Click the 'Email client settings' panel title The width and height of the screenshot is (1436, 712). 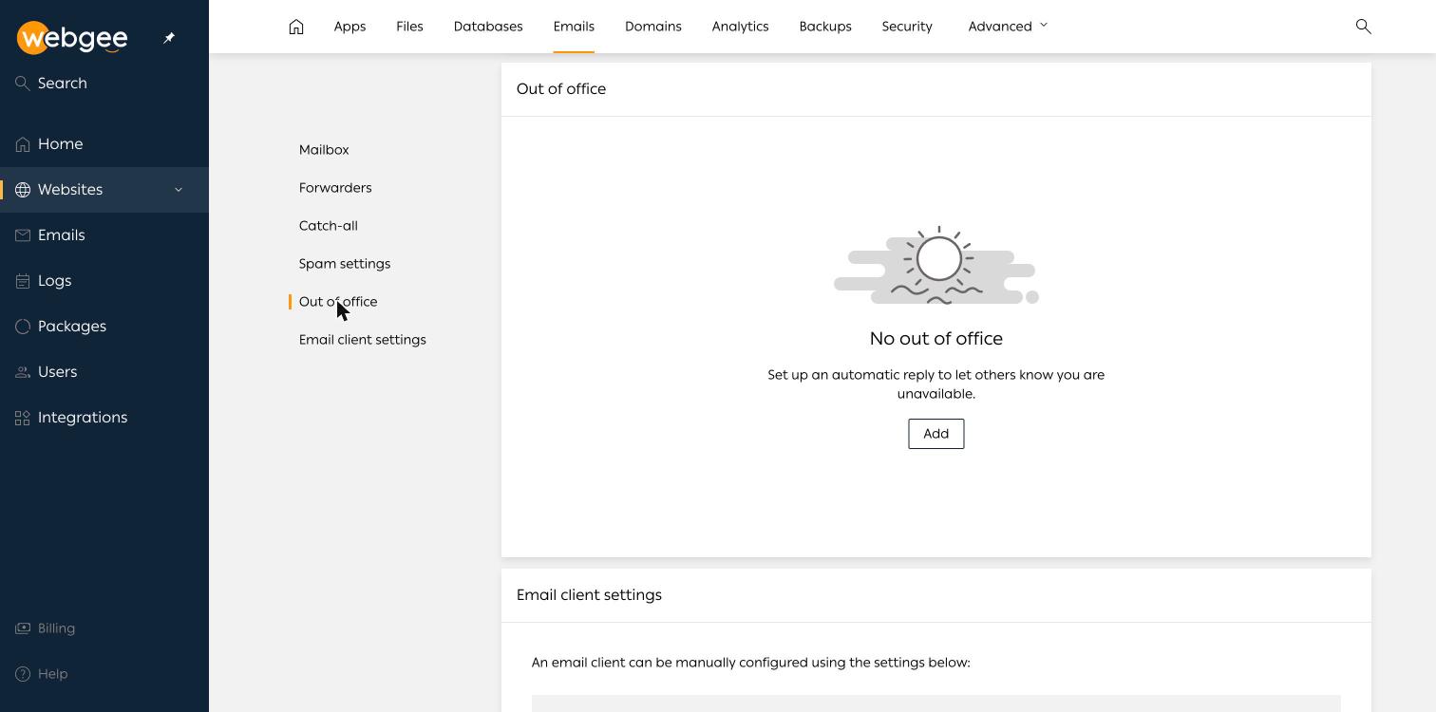(589, 595)
